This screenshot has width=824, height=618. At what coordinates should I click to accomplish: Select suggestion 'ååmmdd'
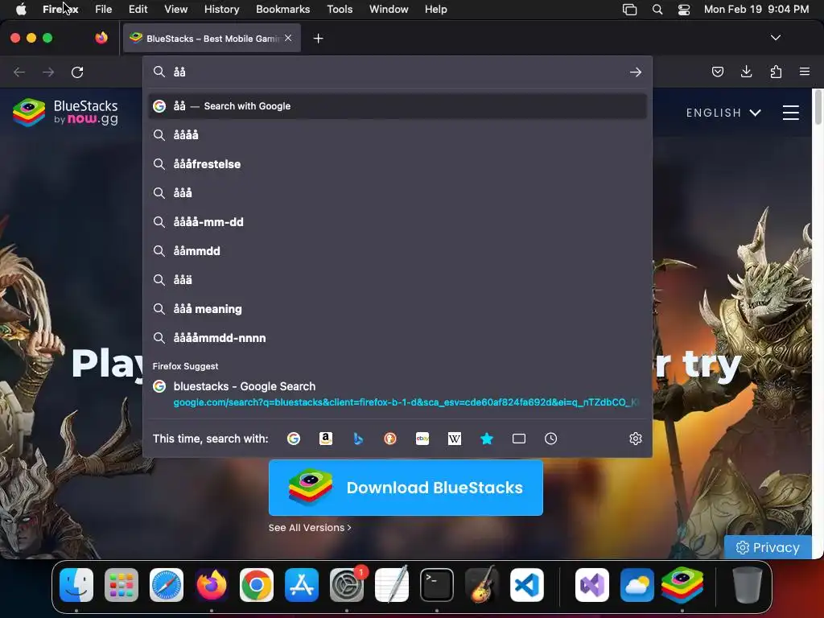coord(398,251)
